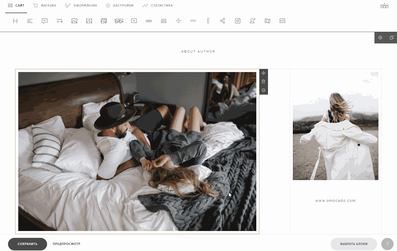Open the selected block's settings gear
The width and height of the screenshot is (397, 251).
263,90
